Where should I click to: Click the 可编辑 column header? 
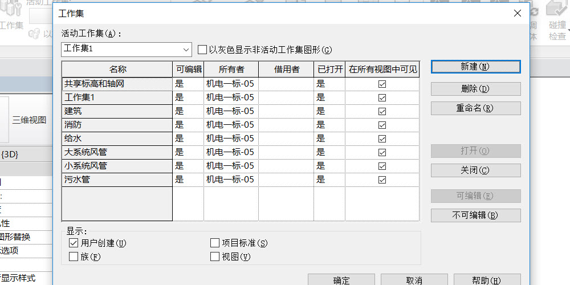(188, 70)
